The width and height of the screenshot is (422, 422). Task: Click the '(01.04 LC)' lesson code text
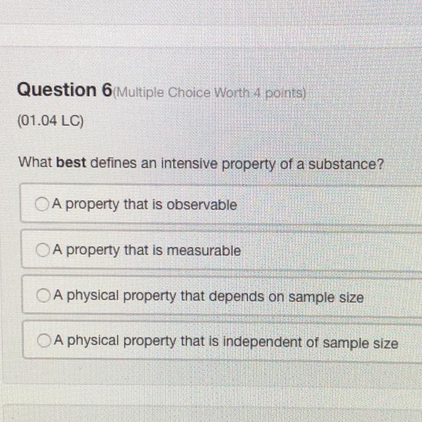pos(51,122)
